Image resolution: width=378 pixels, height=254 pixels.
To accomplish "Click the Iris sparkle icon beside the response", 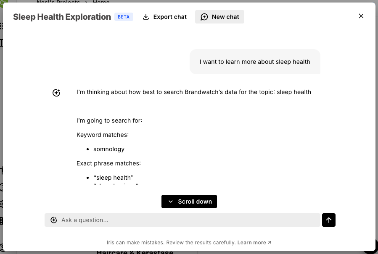I will (56, 93).
